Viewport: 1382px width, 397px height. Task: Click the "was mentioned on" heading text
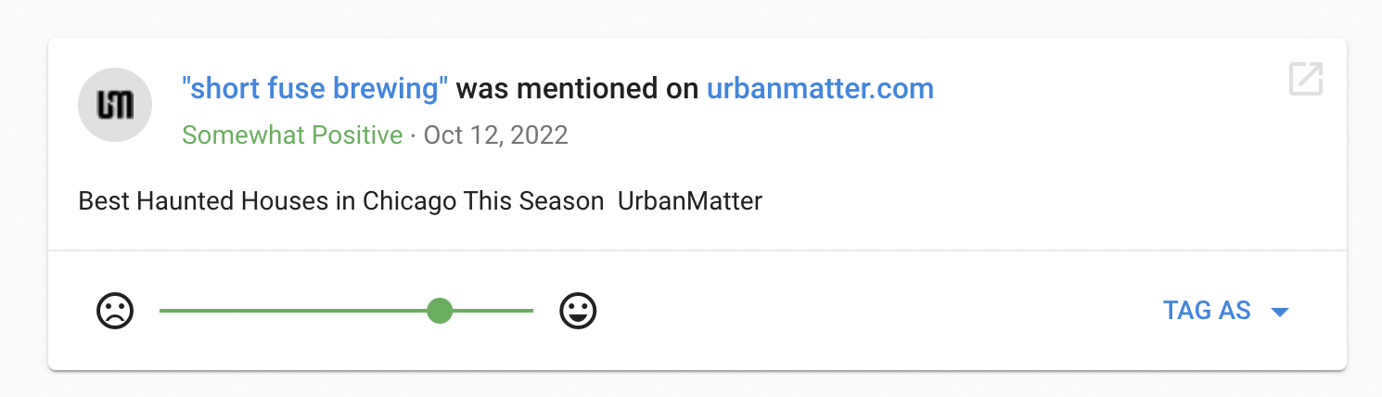tap(578, 89)
